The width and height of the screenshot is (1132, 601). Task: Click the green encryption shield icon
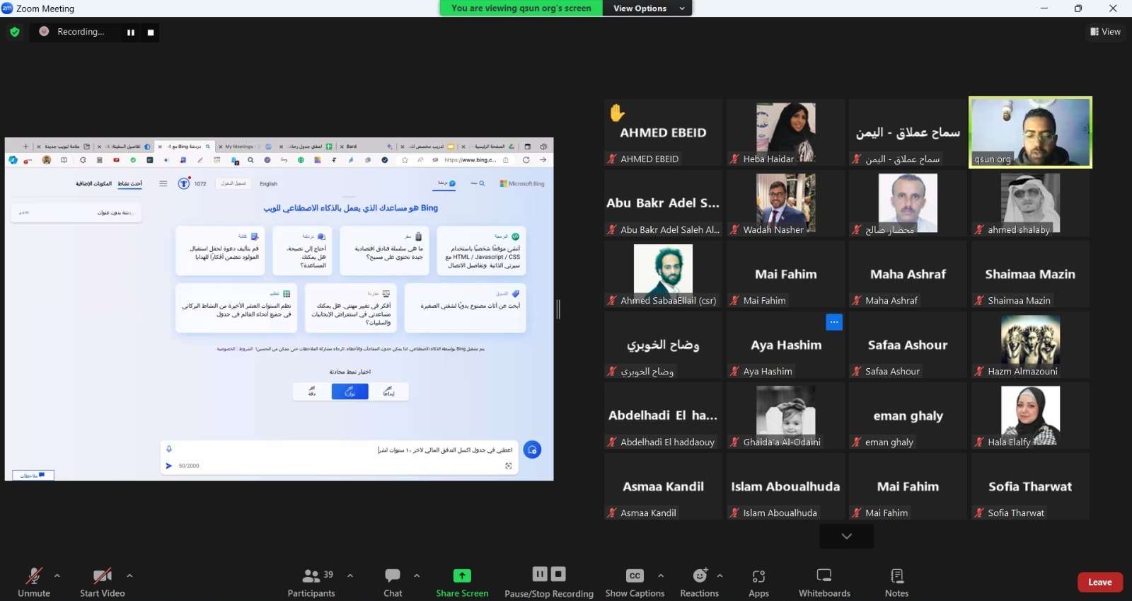click(15, 32)
